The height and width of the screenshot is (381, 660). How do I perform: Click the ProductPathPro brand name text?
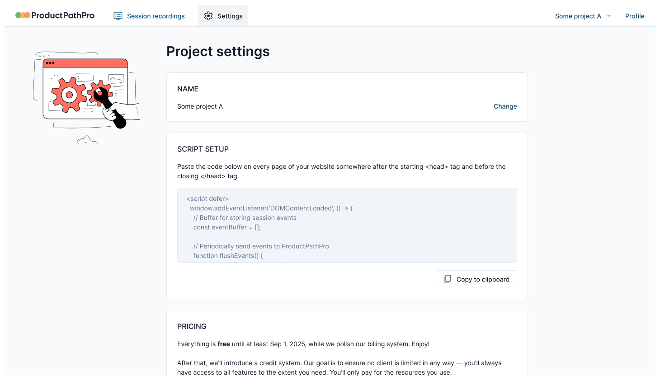pos(63,15)
